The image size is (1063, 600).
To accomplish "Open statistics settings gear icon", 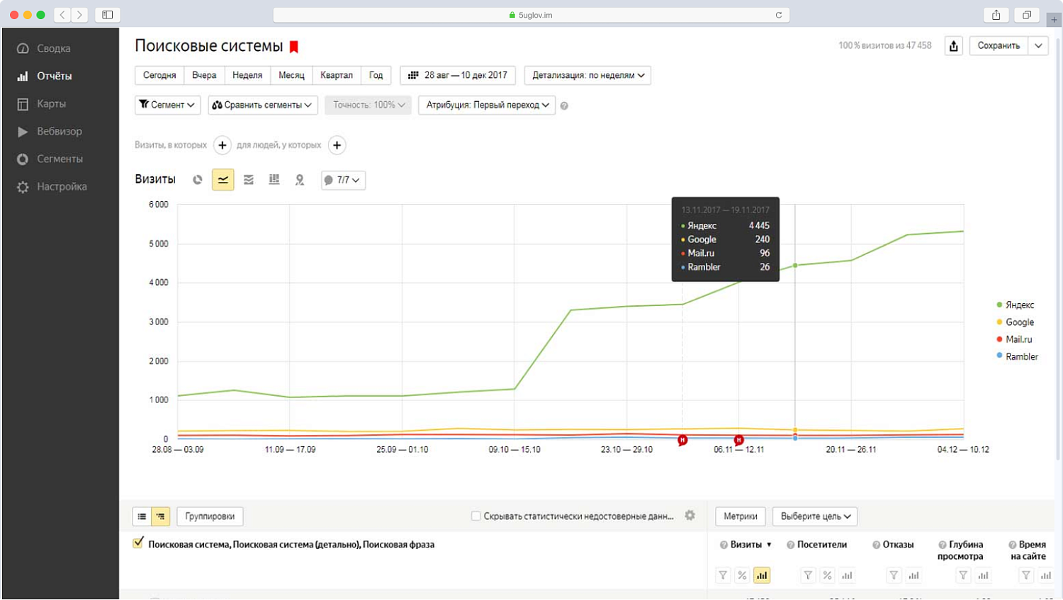I will [690, 516].
